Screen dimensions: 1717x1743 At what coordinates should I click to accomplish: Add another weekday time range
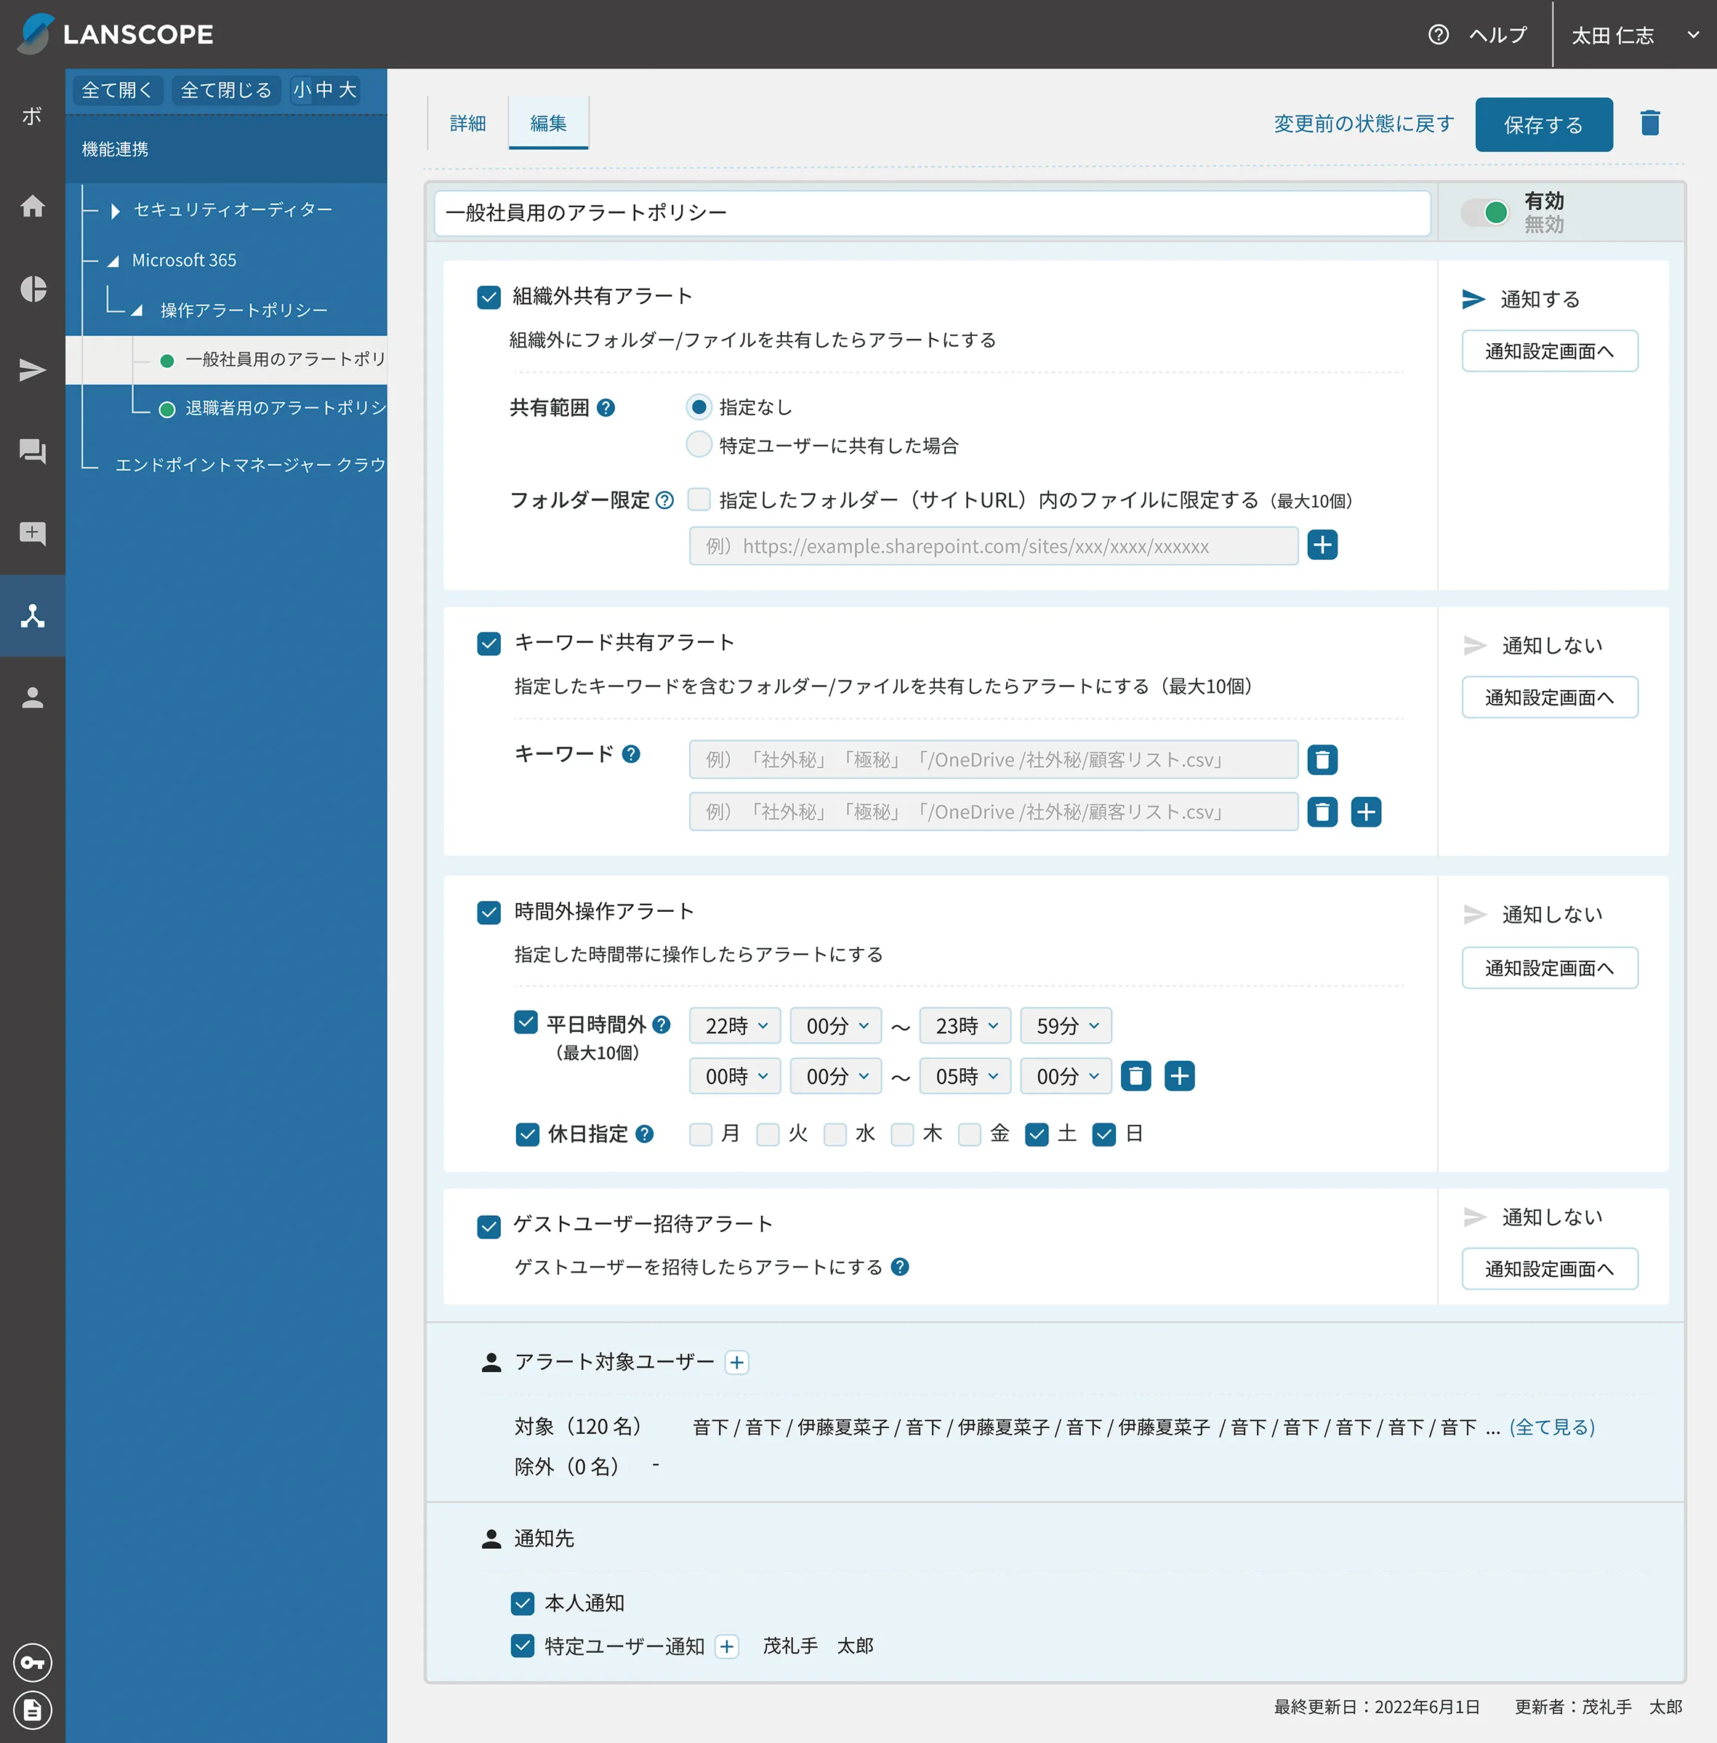tap(1180, 1075)
